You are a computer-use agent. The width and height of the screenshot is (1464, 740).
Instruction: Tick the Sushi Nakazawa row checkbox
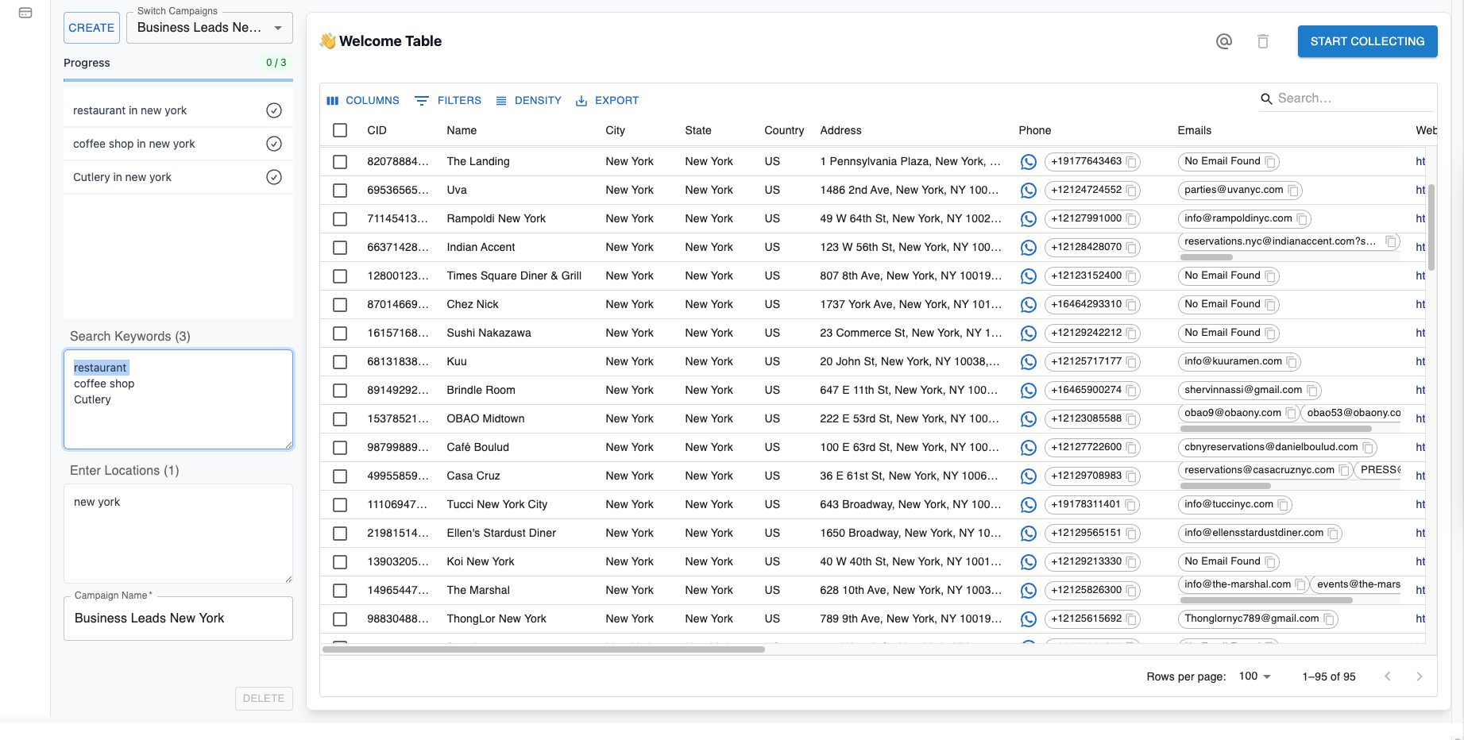[340, 333]
